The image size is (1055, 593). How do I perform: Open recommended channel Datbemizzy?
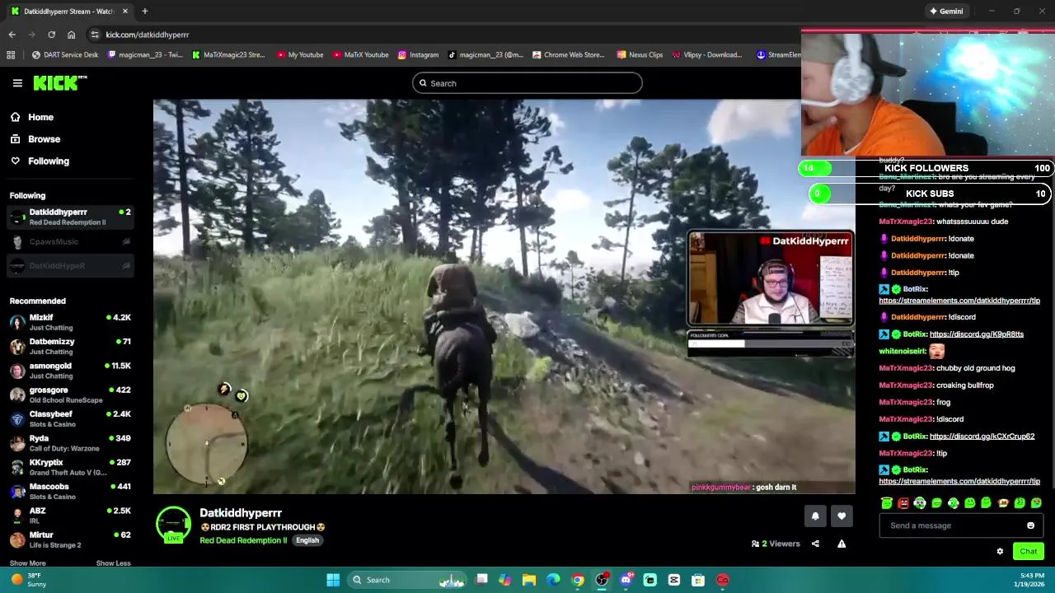70,346
